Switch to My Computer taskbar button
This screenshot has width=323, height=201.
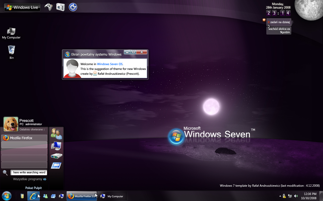[112, 196]
